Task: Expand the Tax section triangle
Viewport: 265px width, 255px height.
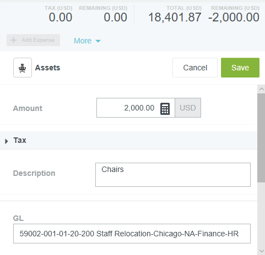Action: pos(7,141)
